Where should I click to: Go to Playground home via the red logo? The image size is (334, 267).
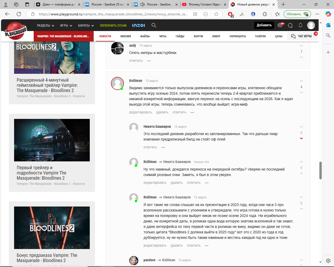tap(16, 31)
